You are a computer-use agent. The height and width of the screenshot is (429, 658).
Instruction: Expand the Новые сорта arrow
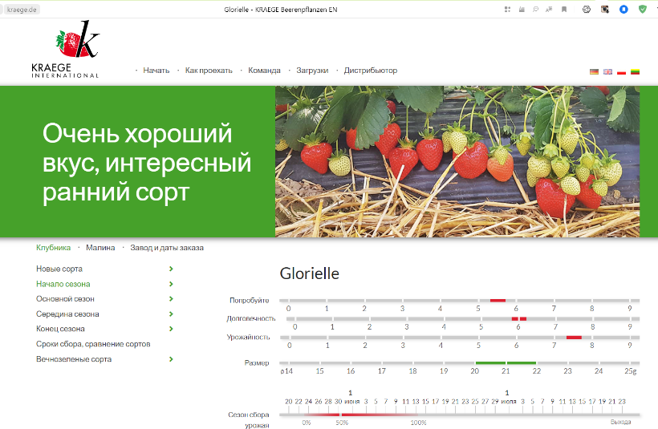tap(172, 269)
